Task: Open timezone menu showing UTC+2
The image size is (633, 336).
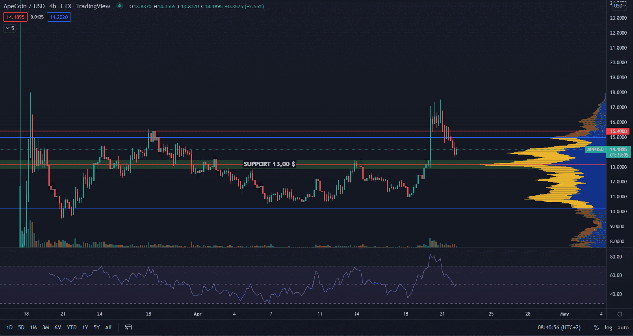Action: tap(559, 327)
